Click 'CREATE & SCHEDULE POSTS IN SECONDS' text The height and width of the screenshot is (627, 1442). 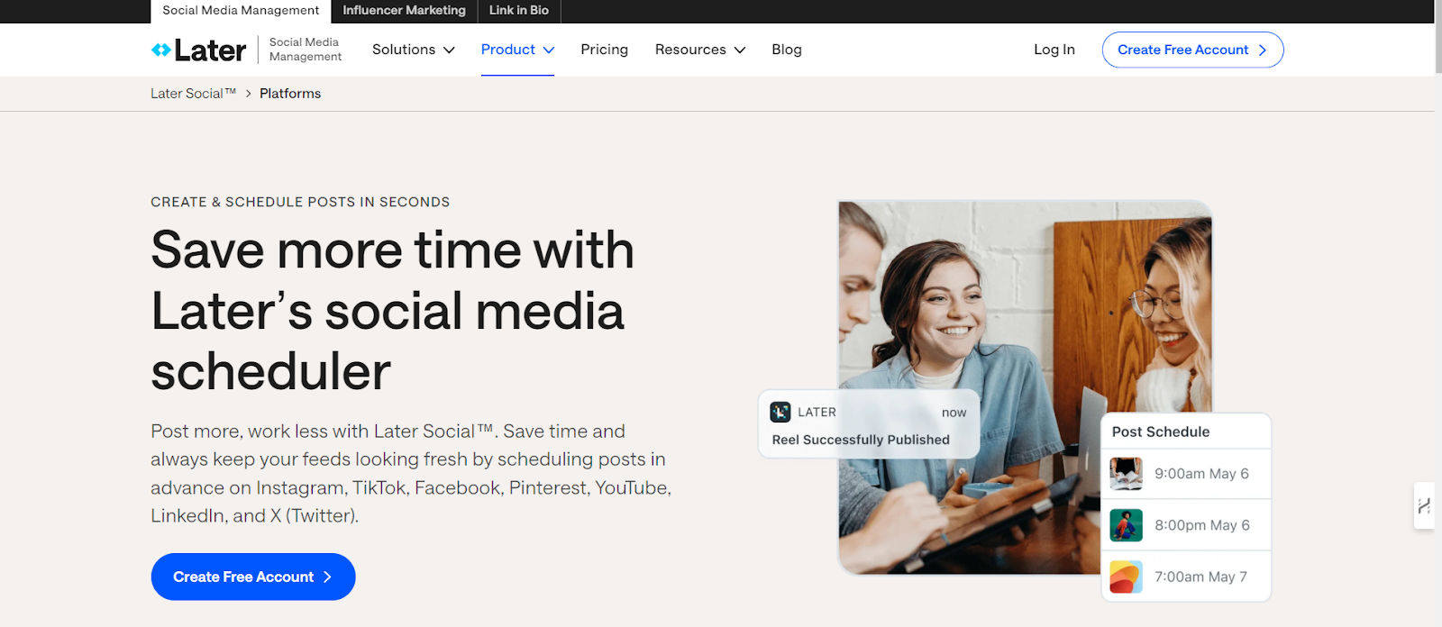pyautogui.click(x=300, y=202)
